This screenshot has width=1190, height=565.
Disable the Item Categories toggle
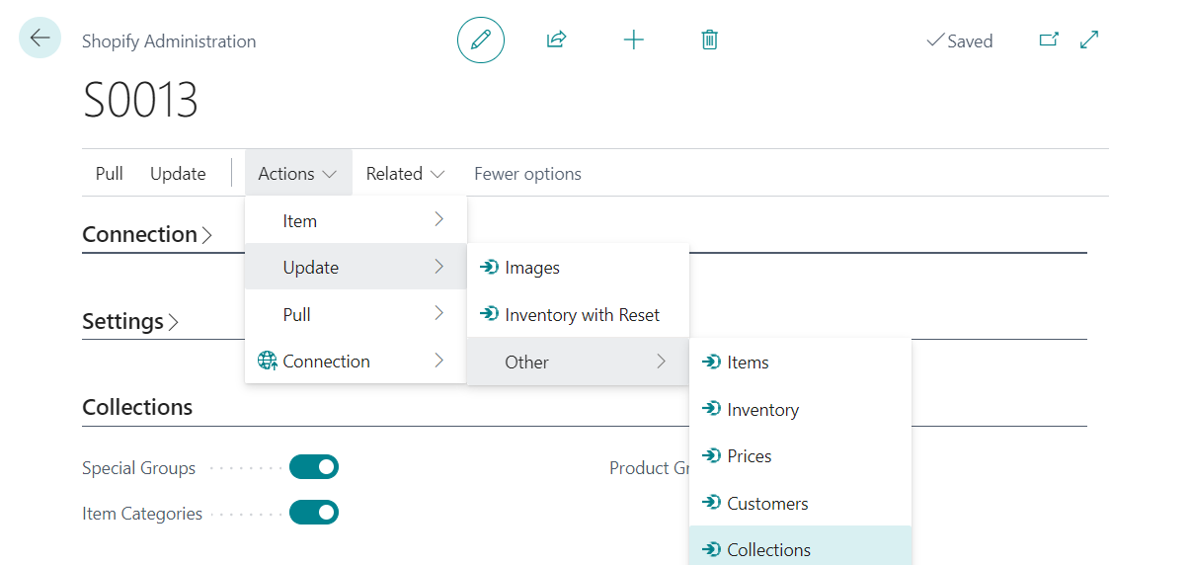314,513
